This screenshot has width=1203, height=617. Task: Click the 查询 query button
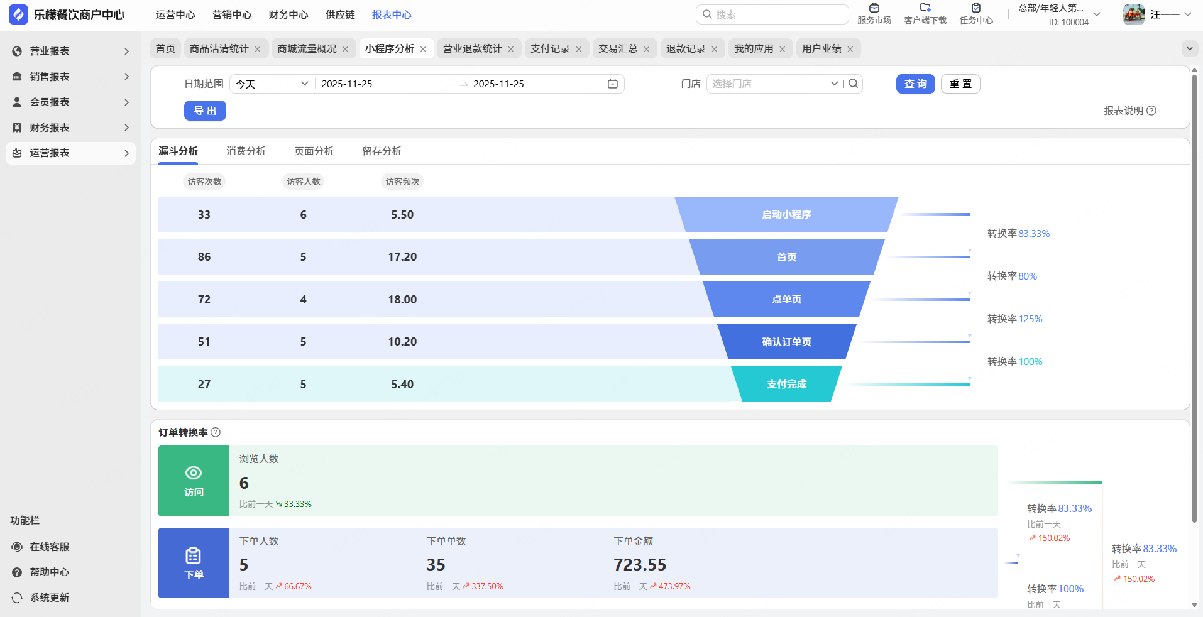coord(916,84)
